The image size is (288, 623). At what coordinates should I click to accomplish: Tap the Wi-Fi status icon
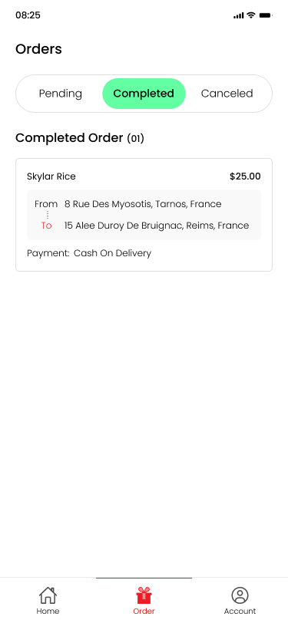pyautogui.click(x=251, y=15)
